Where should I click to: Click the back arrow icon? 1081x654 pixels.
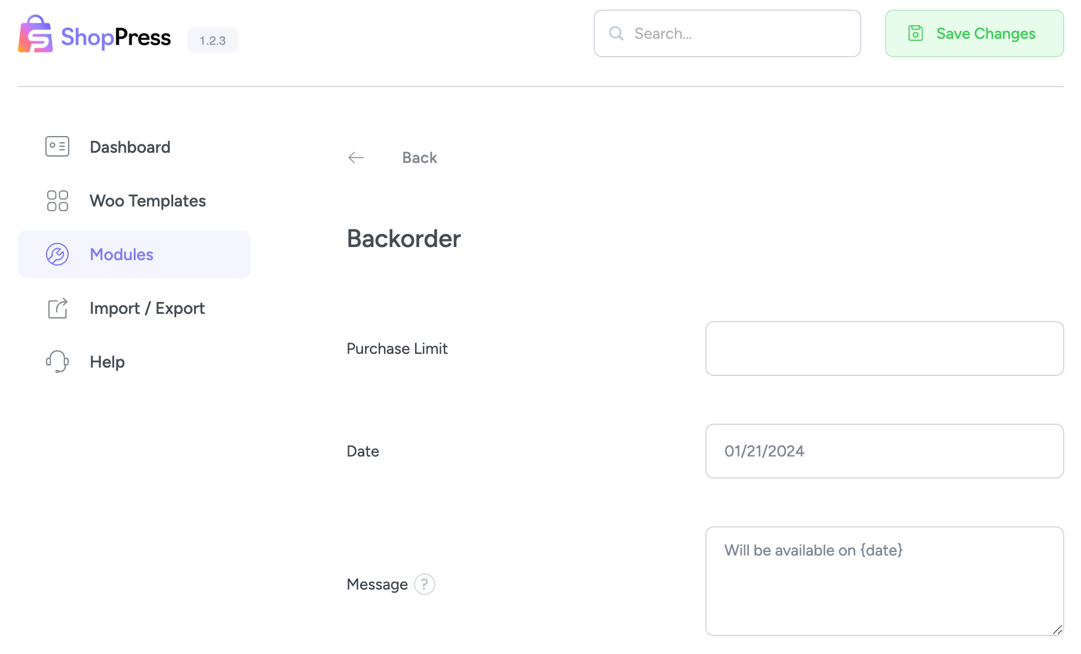(356, 157)
